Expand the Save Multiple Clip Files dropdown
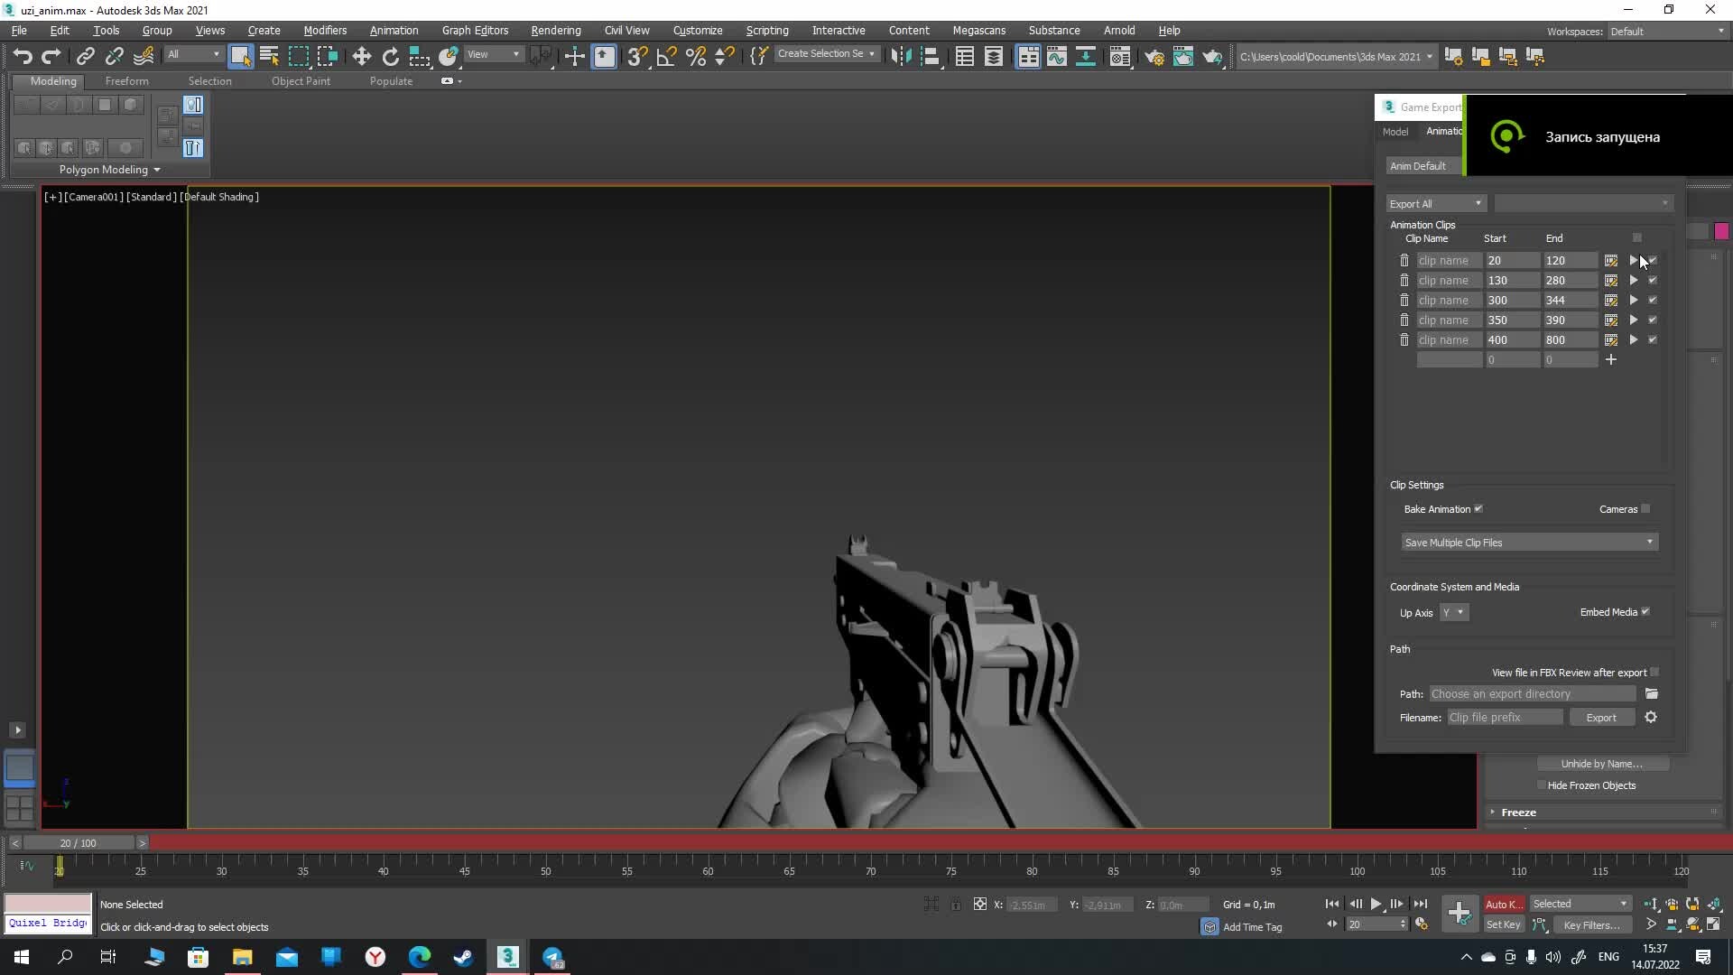 pos(1529,543)
